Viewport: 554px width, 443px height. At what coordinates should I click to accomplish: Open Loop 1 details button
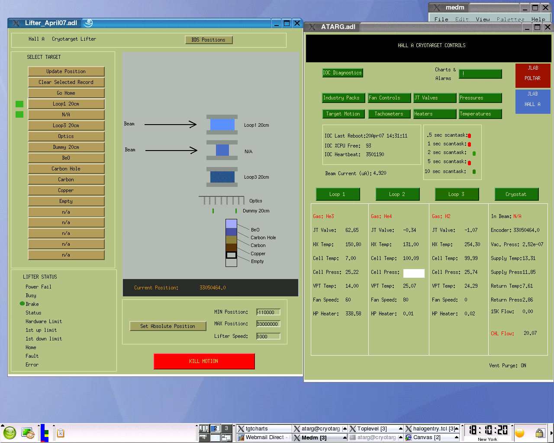pyautogui.click(x=338, y=194)
